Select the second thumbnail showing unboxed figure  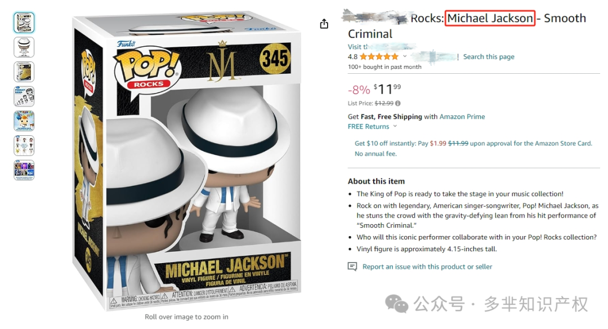24,47
